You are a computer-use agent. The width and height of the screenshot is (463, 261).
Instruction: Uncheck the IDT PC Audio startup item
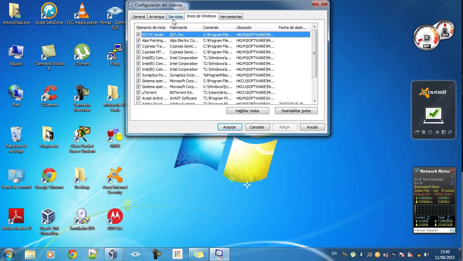point(138,35)
